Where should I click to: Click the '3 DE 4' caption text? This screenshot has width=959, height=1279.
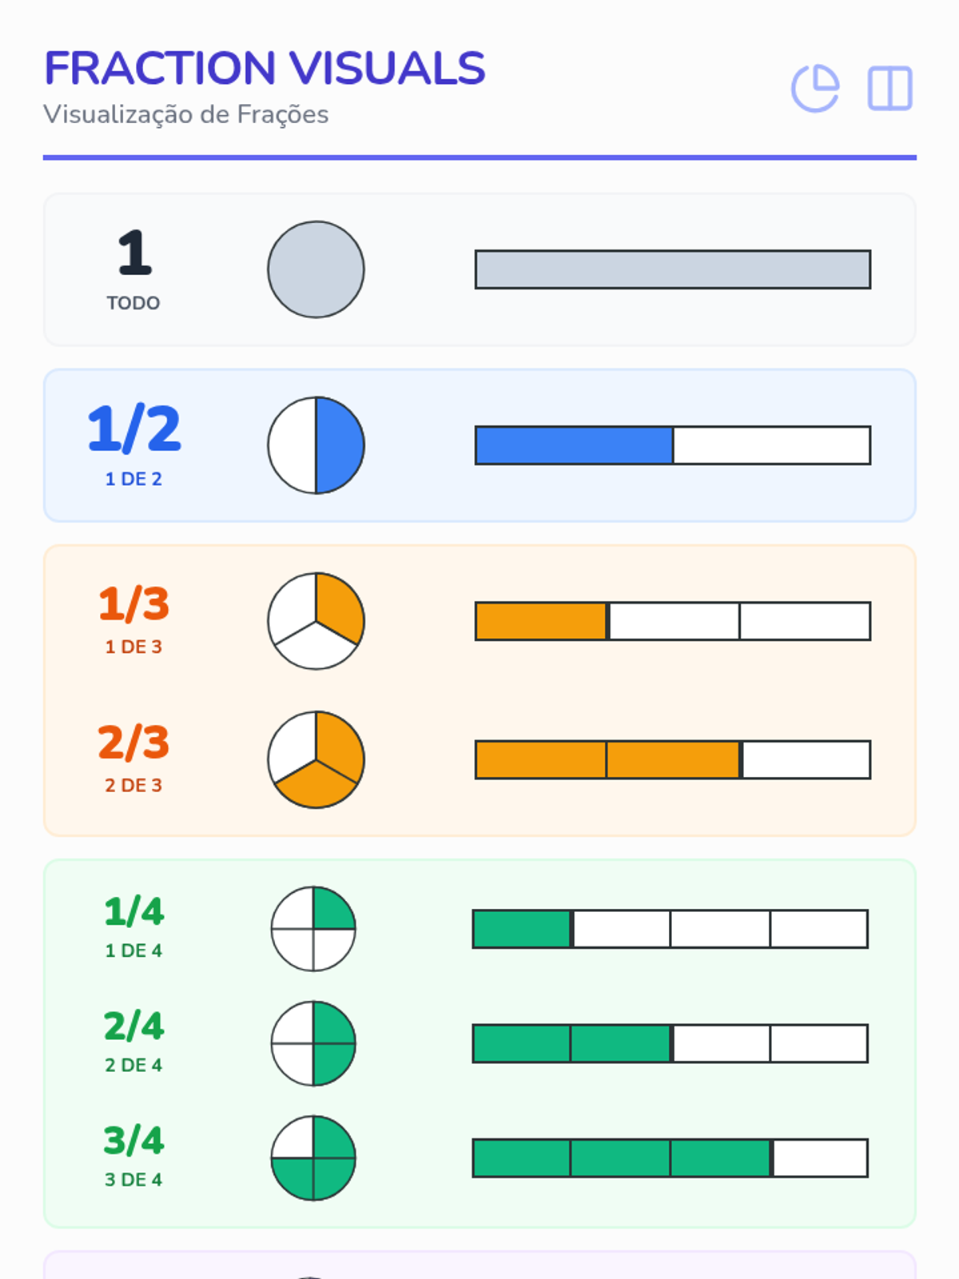(133, 1180)
